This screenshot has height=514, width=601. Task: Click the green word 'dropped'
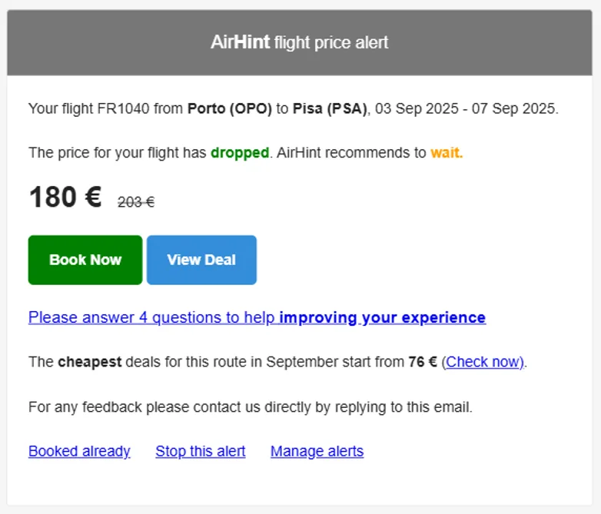click(x=240, y=152)
